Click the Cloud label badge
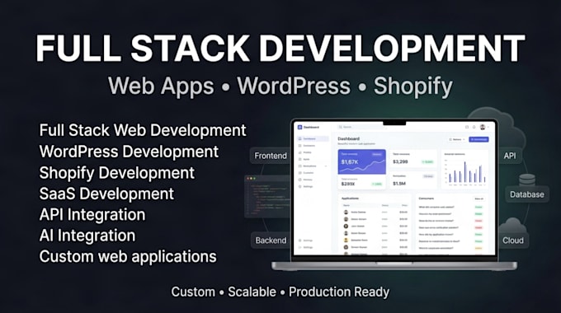Image resolution: width=561 pixels, height=313 pixels. click(x=513, y=241)
